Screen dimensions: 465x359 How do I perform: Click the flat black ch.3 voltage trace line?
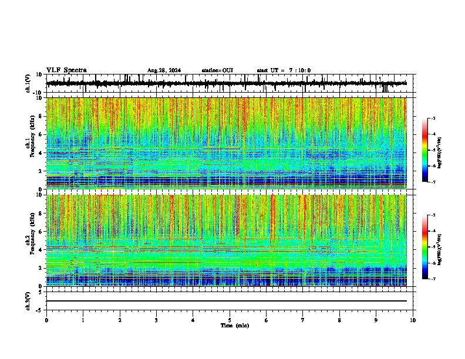pos(227,301)
